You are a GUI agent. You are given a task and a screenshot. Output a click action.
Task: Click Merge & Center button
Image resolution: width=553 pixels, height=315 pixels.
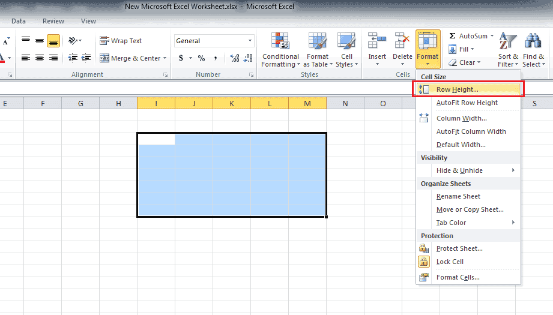[x=130, y=58]
